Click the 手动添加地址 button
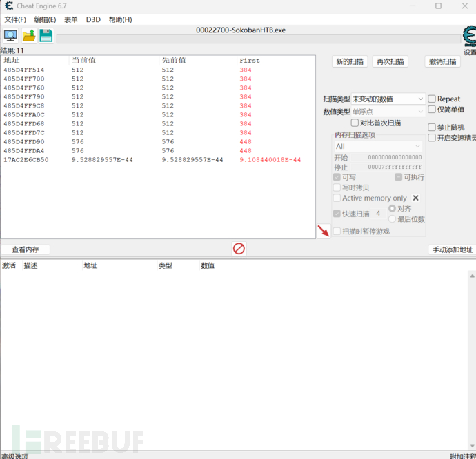Viewport: 476px width, 459px height. [453, 249]
